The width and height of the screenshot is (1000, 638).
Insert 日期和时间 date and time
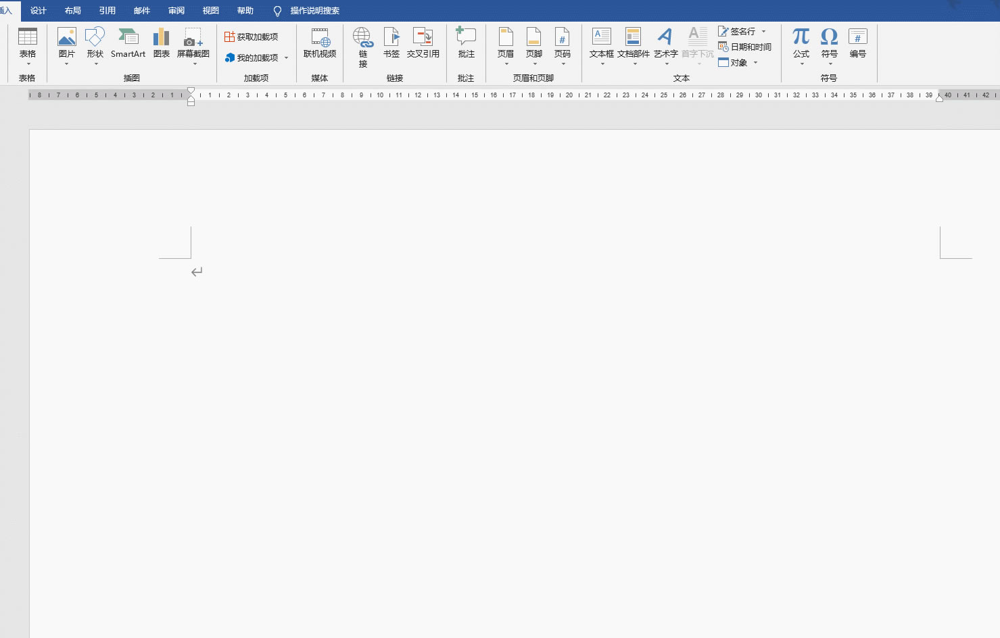(x=744, y=47)
